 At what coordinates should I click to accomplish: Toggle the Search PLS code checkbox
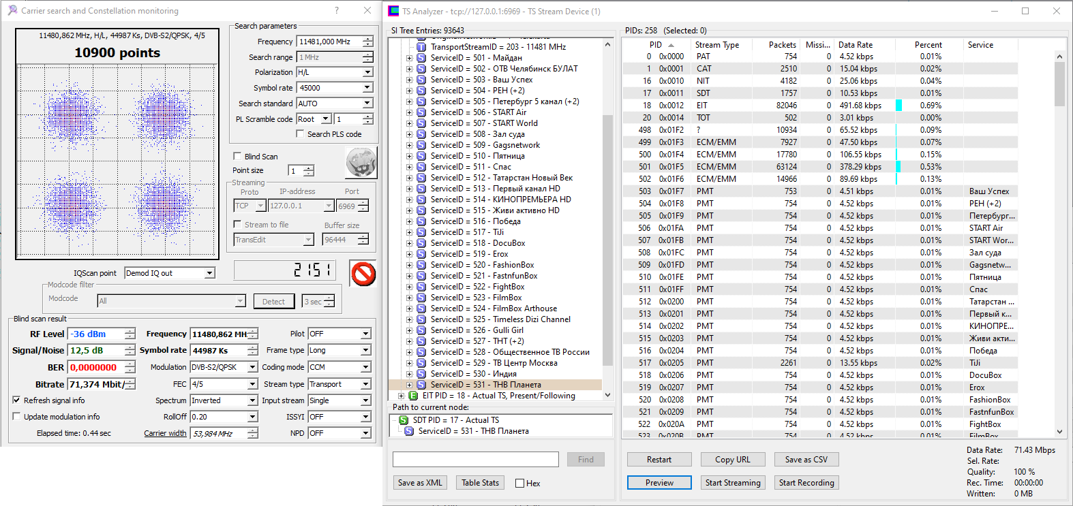300,134
